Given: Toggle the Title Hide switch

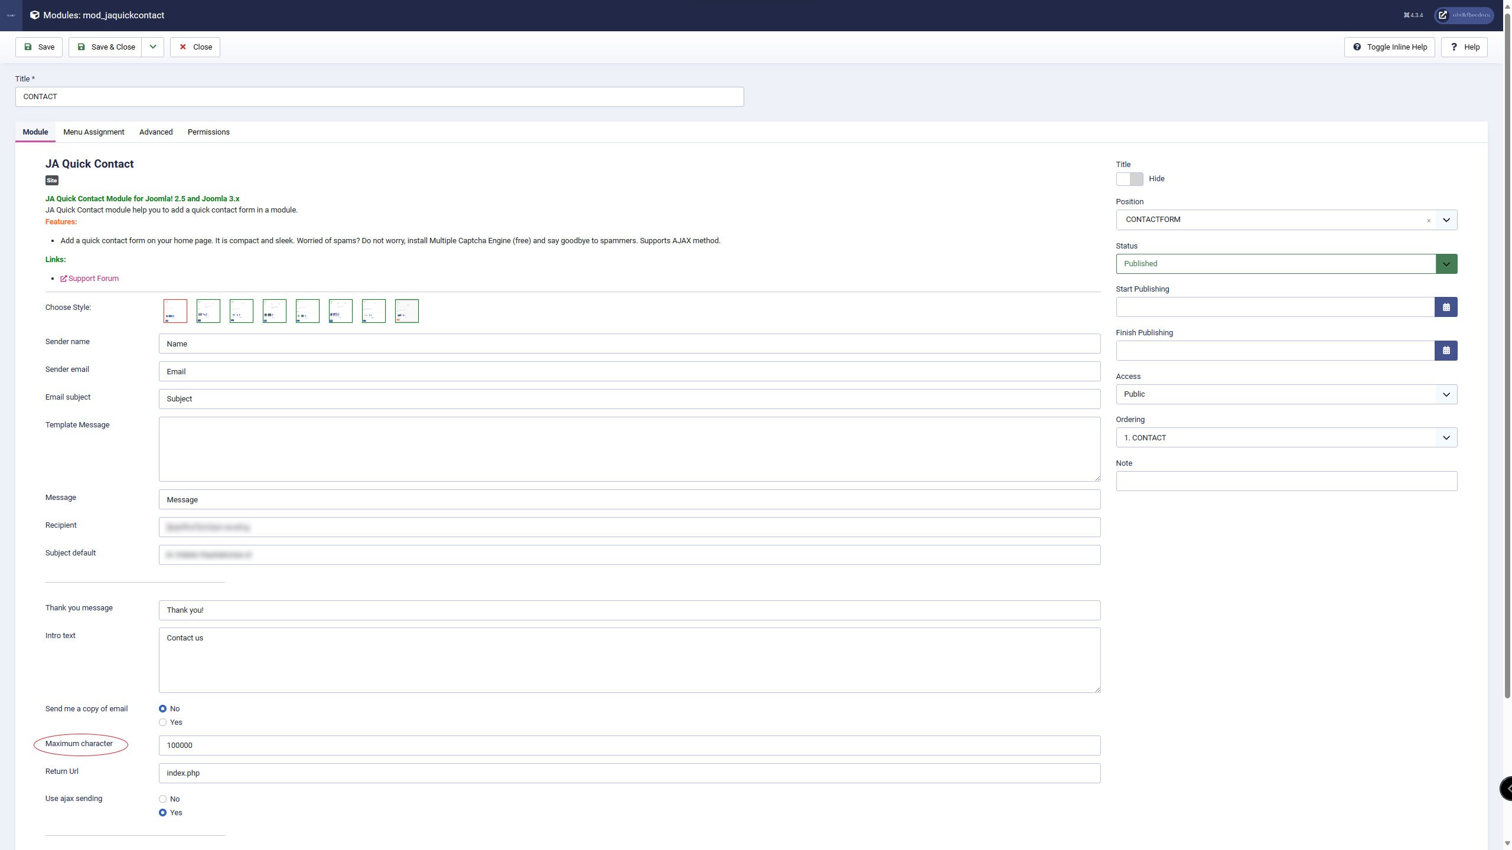Looking at the screenshot, I should coord(1129,179).
